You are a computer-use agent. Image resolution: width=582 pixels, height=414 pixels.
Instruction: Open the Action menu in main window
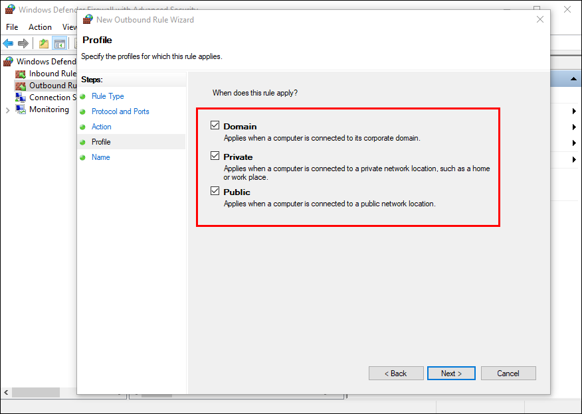coord(40,27)
